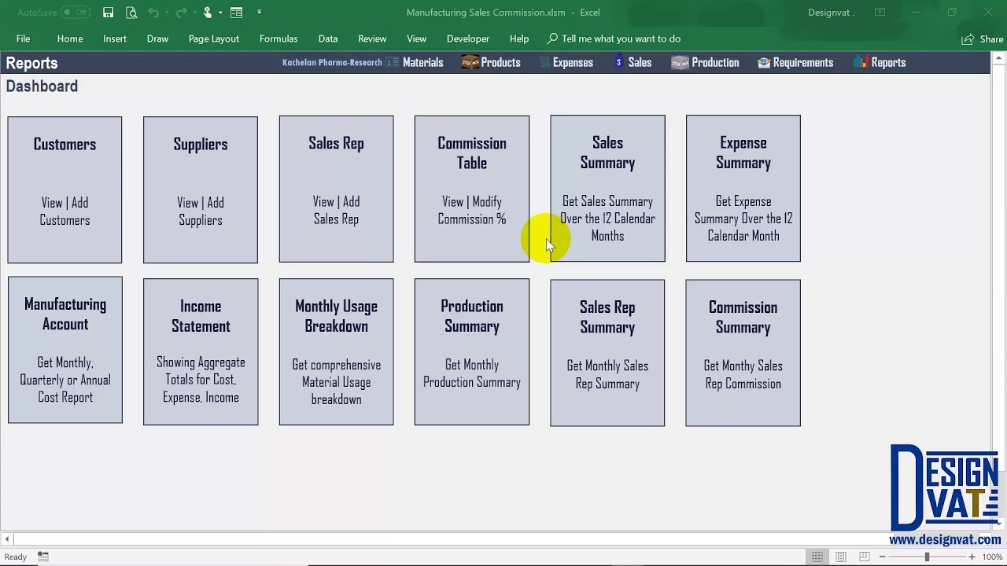The image size is (1007, 566).
Task: Click the Form icon in quick access toolbar
Action: (236, 13)
